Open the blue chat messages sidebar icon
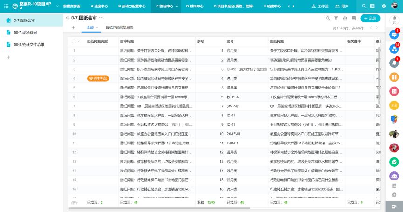 394,34
